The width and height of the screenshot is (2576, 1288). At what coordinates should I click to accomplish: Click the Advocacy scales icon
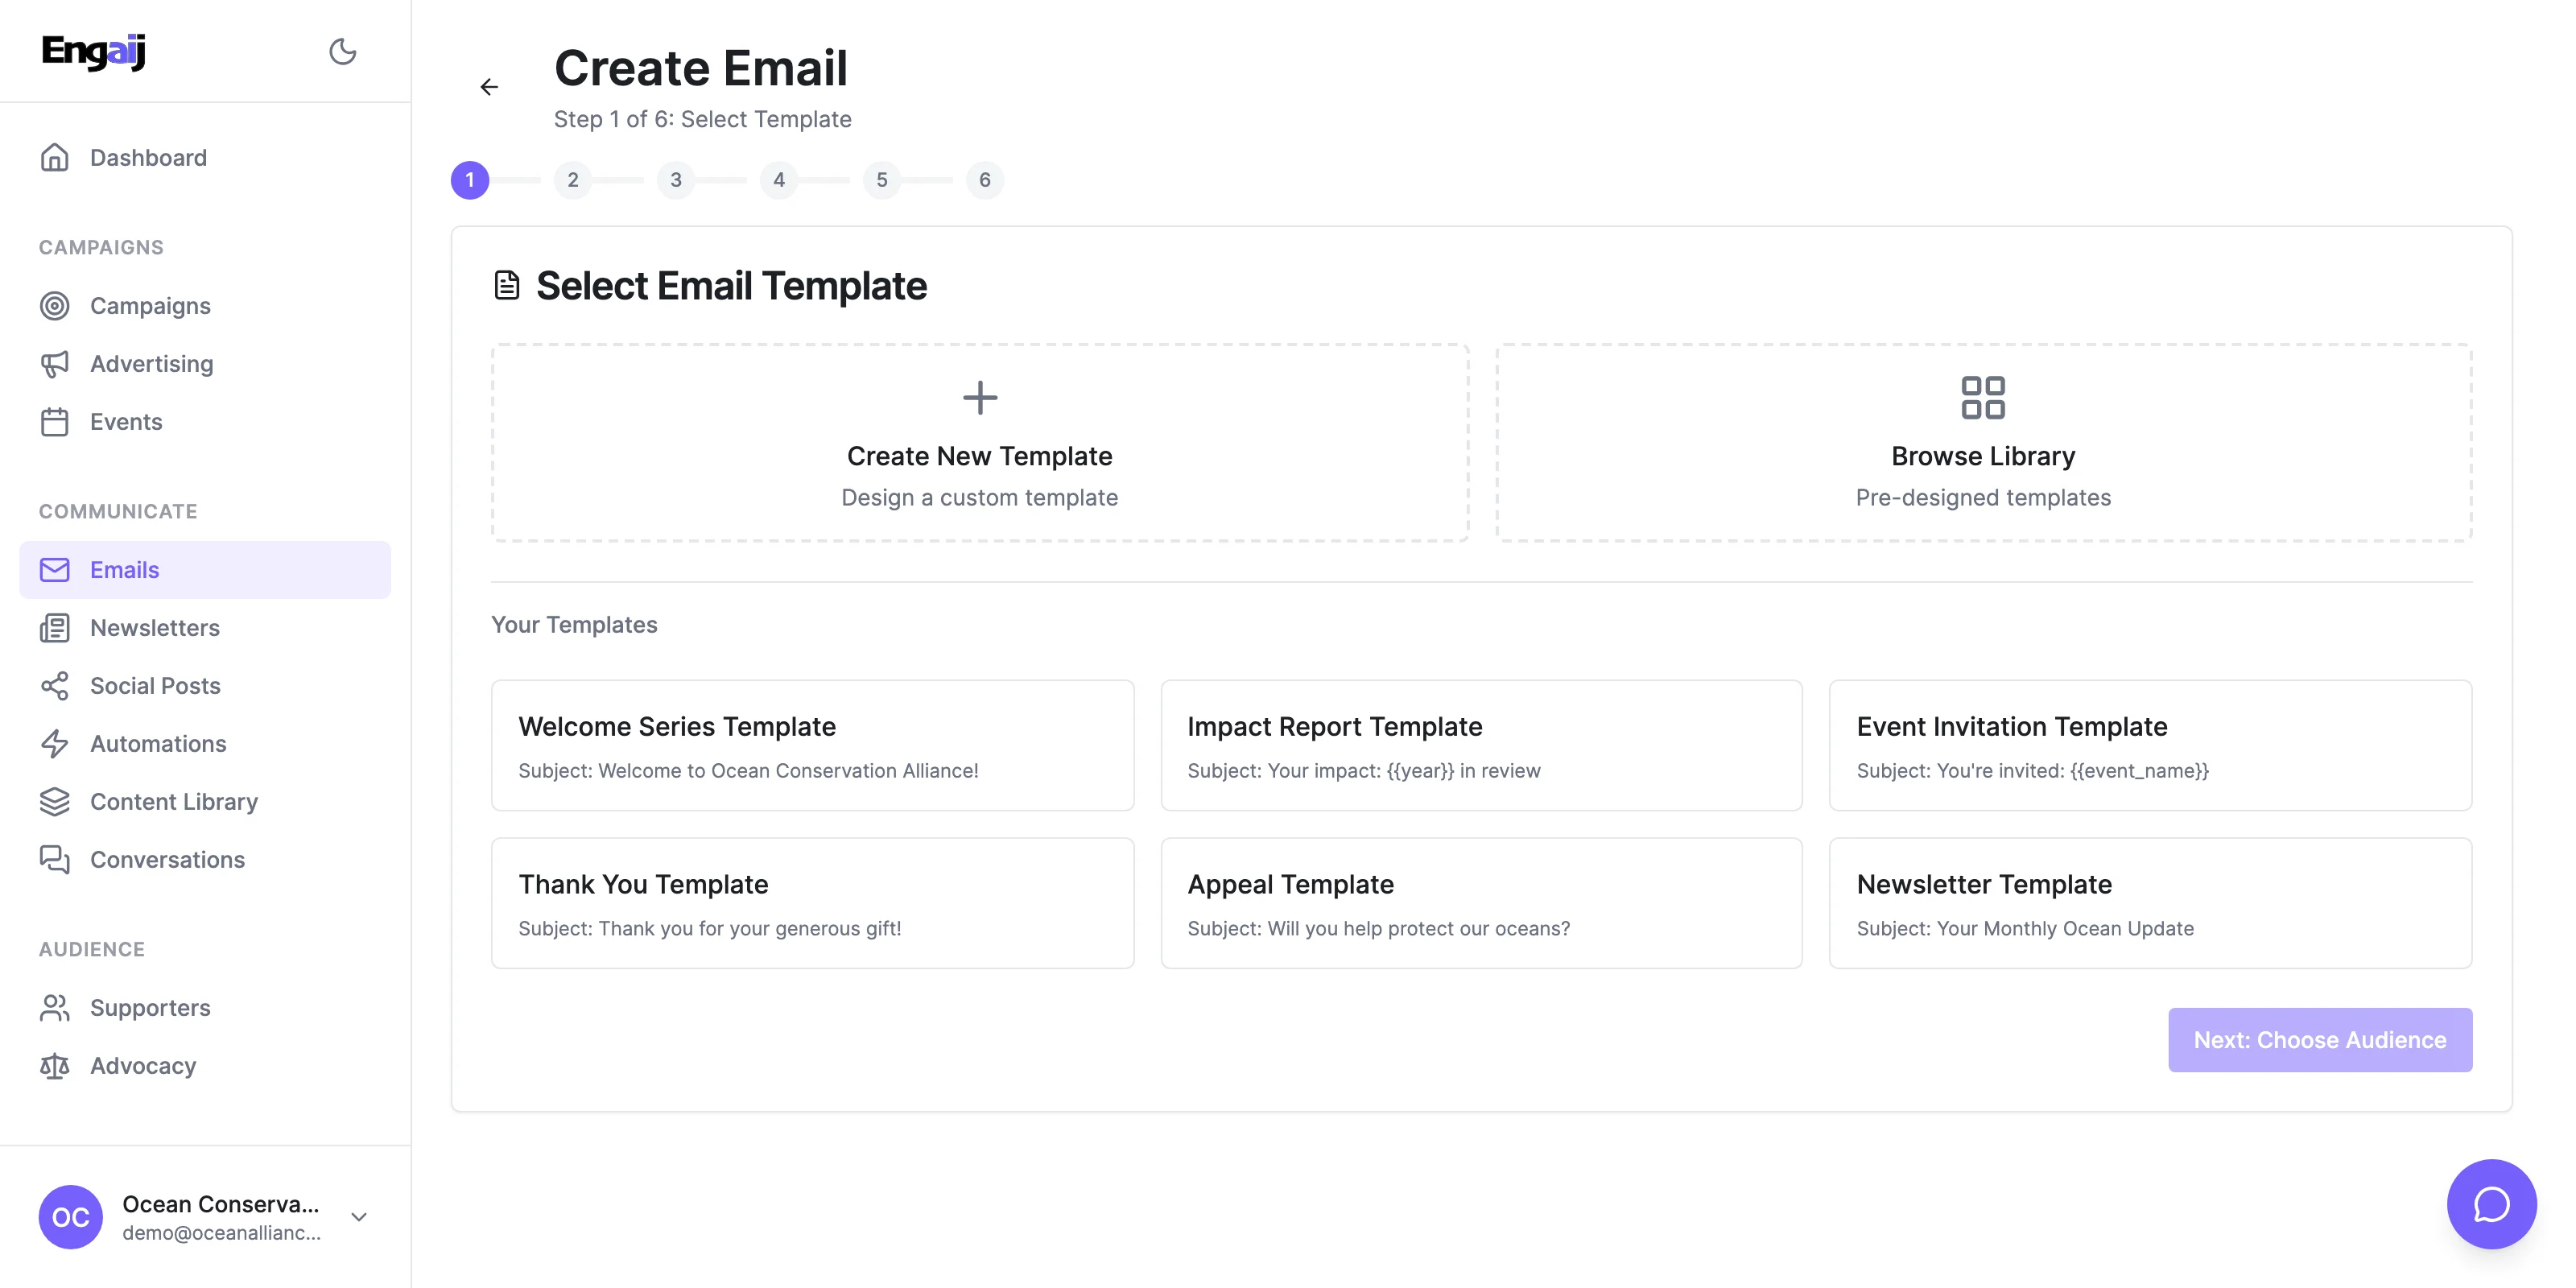[x=55, y=1066]
